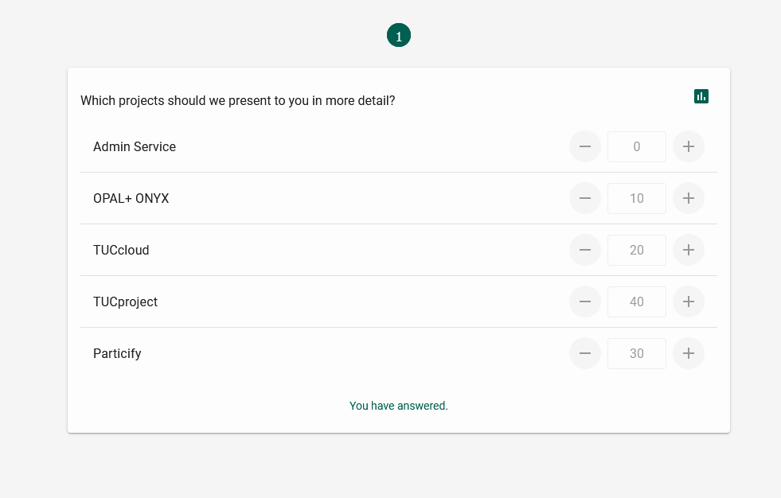Click the round number 1 badge

click(x=399, y=35)
